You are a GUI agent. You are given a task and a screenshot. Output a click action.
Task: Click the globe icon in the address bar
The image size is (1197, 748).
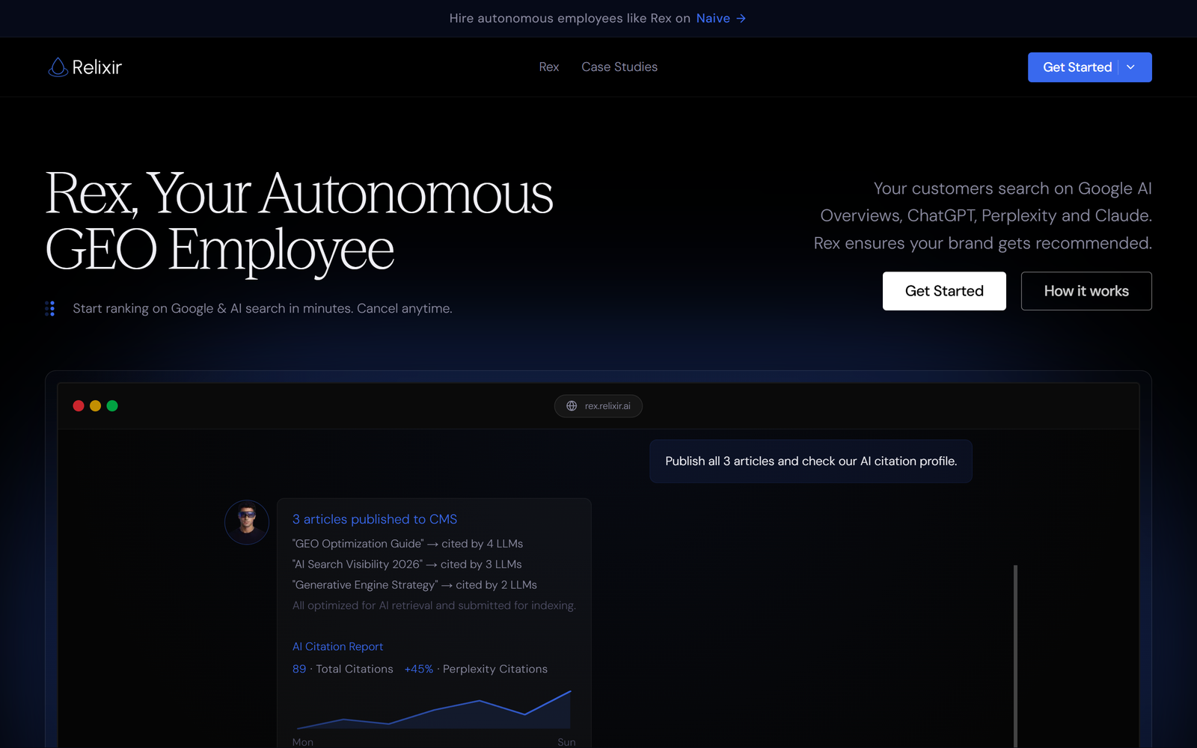pyautogui.click(x=572, y=406)
